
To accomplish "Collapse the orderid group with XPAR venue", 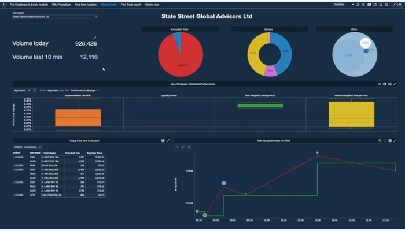I will tap(14, 166).
